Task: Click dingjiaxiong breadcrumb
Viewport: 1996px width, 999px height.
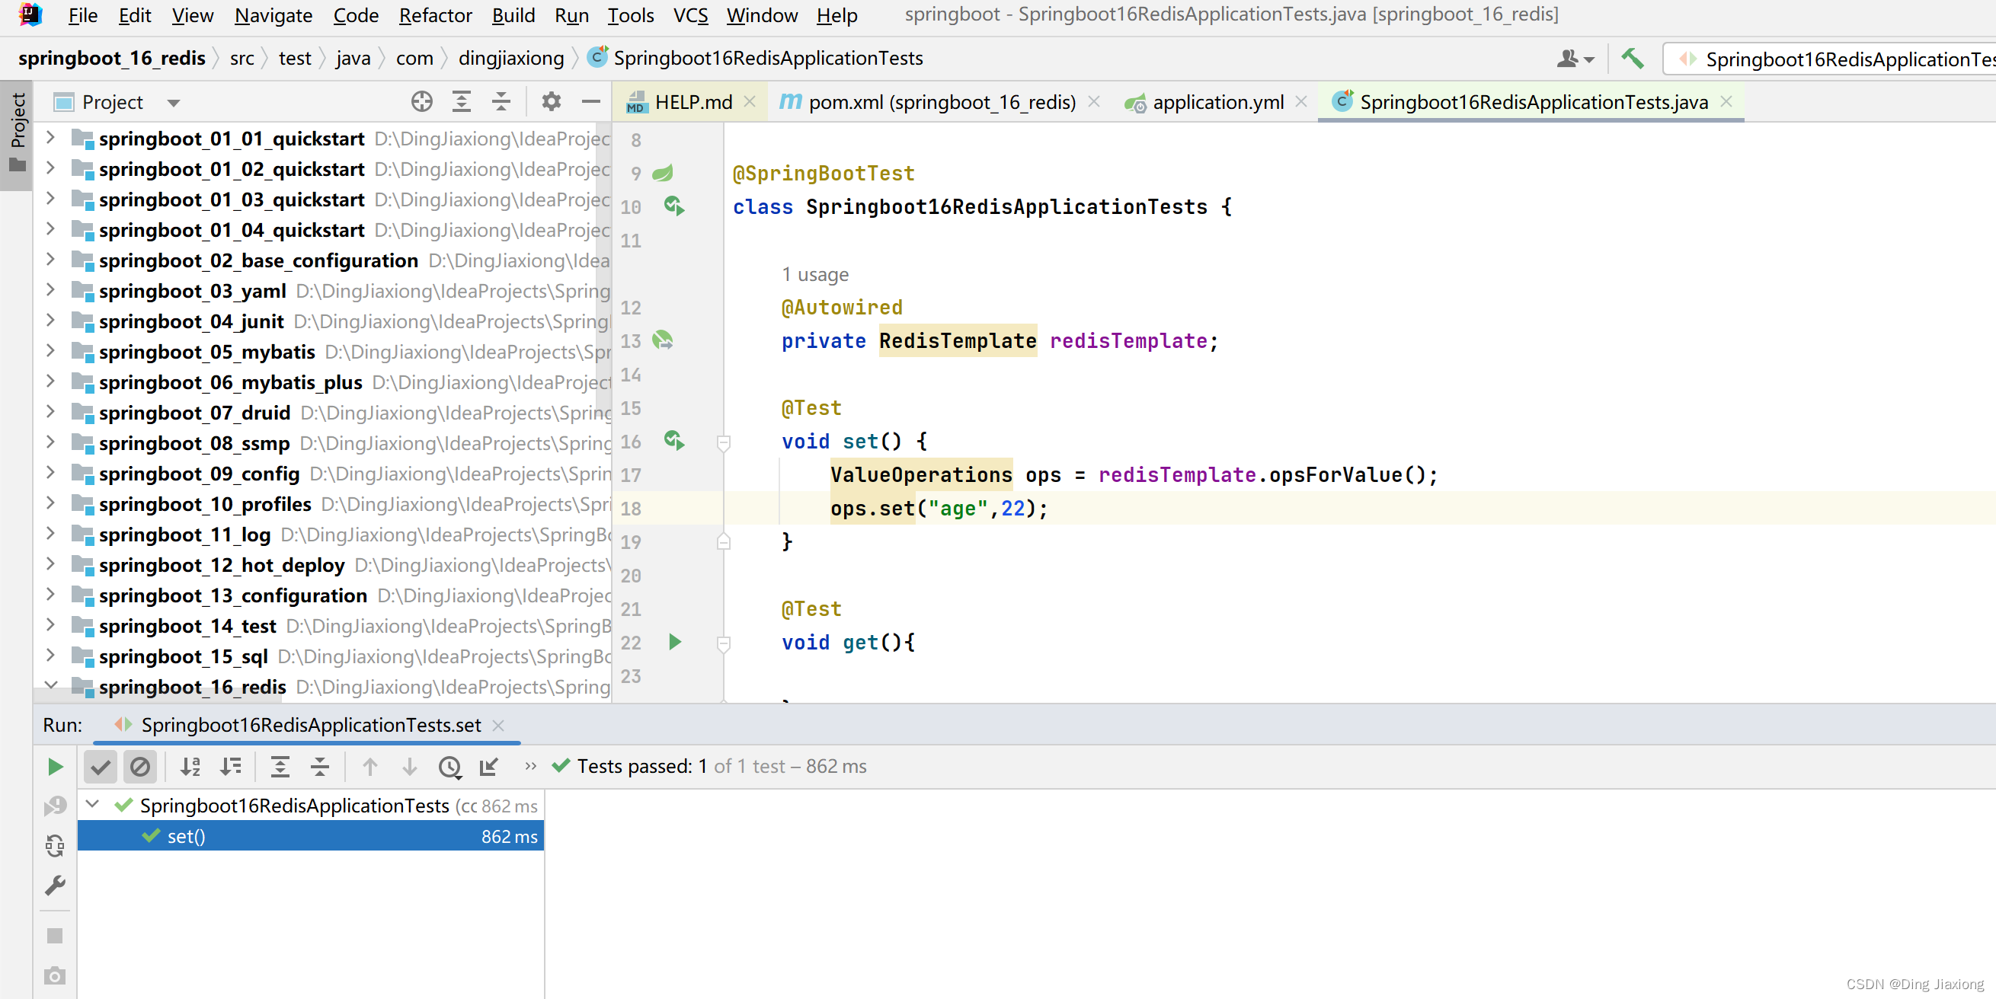Action: 511,58
